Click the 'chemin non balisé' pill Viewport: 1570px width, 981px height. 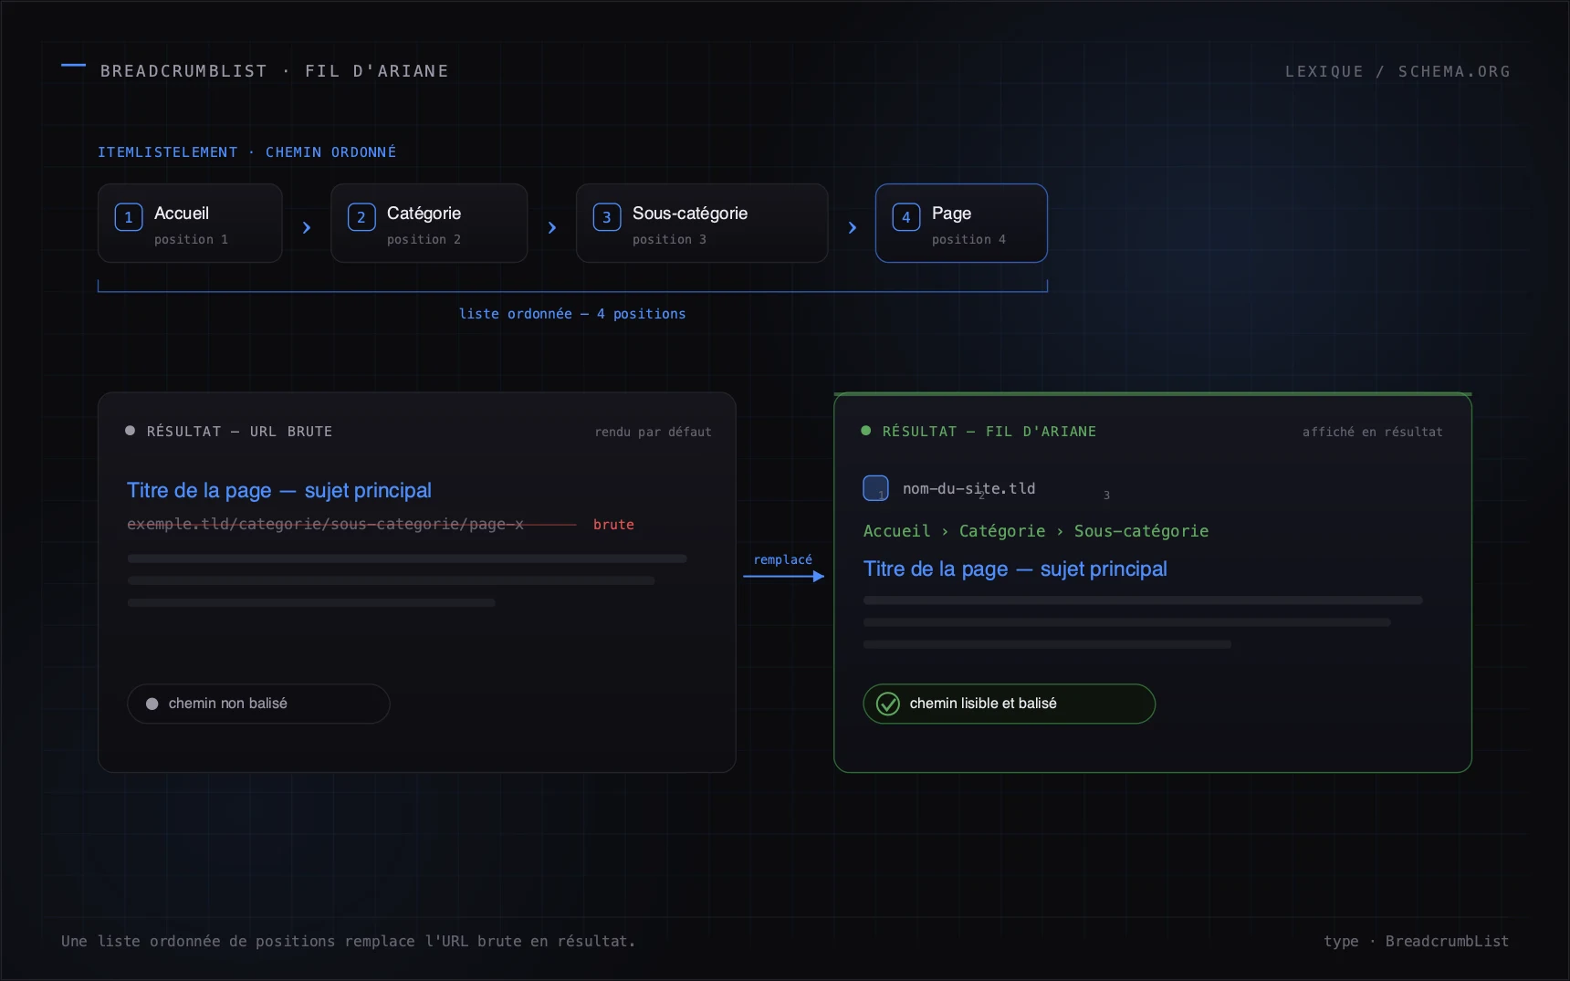(x=258, y=704)
